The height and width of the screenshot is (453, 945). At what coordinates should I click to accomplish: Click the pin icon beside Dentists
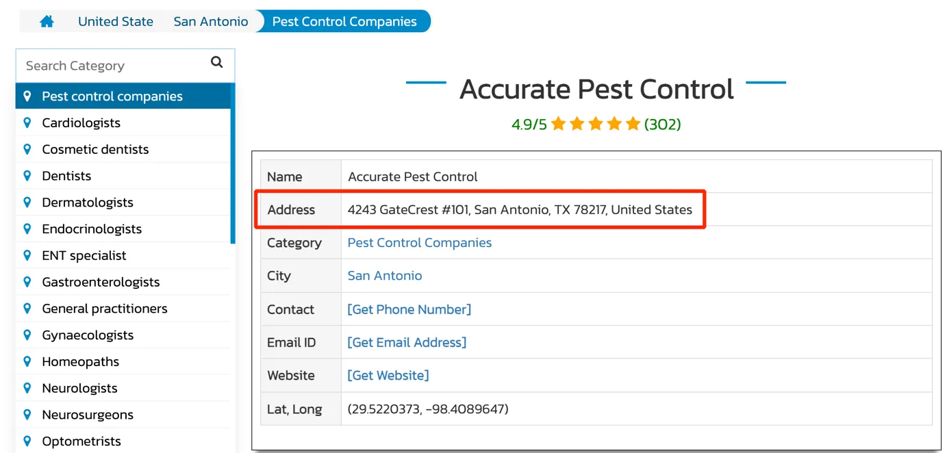(27, 176)
